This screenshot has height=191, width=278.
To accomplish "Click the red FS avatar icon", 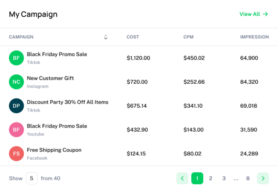I will click(16, 153).
